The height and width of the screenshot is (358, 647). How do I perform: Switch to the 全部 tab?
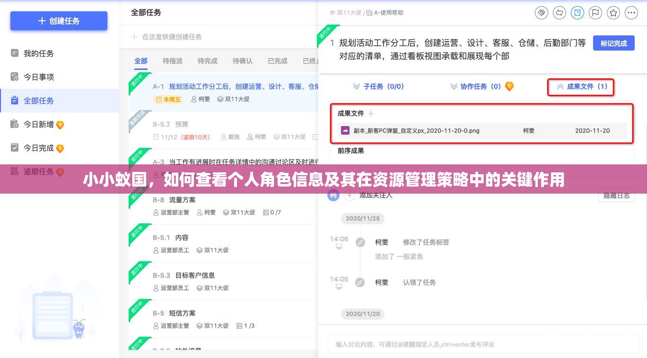[141, 61]
